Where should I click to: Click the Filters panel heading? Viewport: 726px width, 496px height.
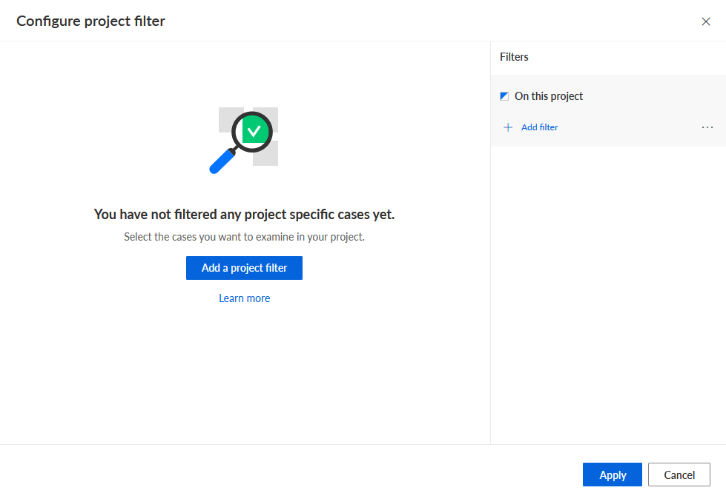pyautogui.click(x=514, y=57)
